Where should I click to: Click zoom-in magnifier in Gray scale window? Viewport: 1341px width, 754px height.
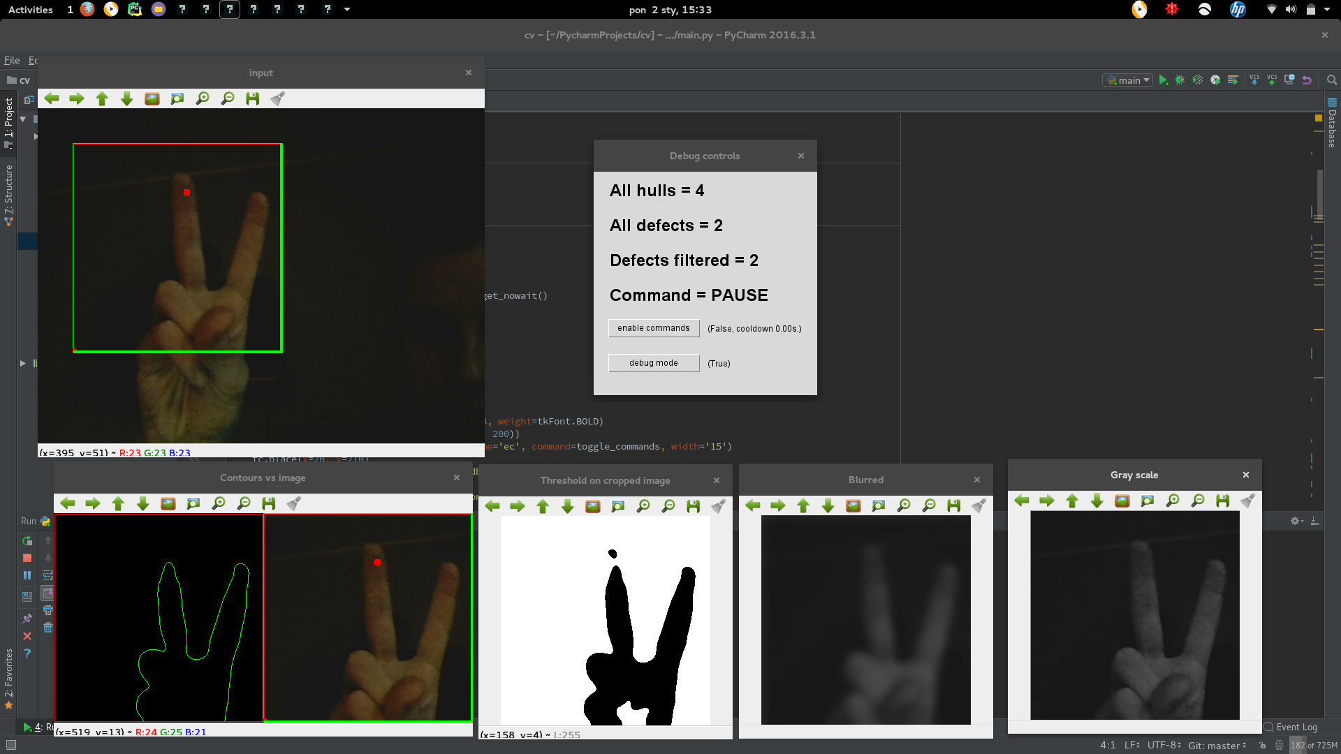click(x=1173, y=501)
